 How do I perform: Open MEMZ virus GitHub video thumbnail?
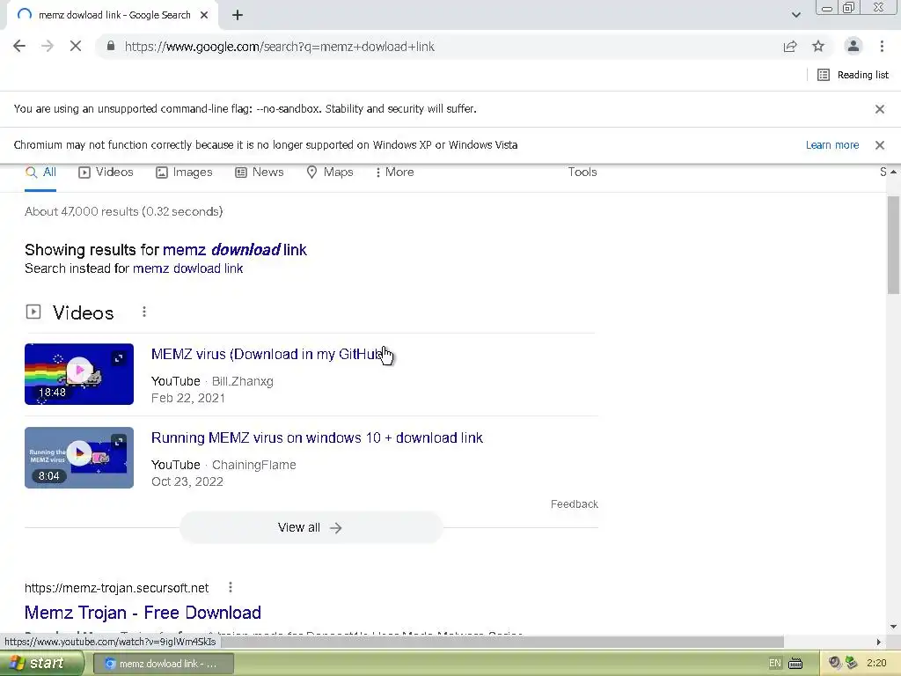coord(79,374)
